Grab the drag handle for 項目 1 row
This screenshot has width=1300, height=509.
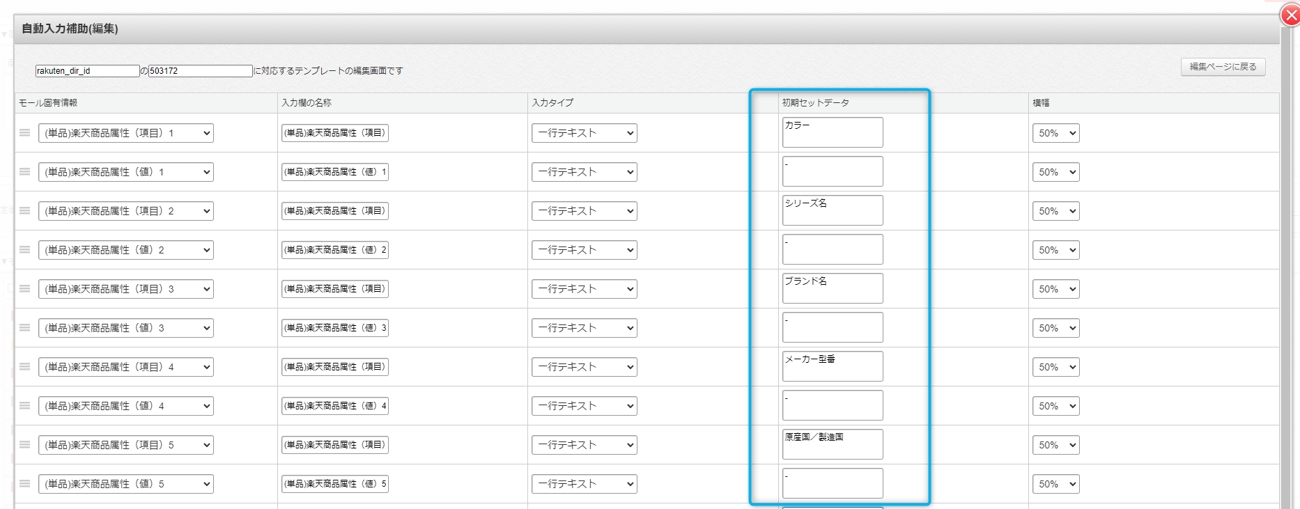[25, 133]
